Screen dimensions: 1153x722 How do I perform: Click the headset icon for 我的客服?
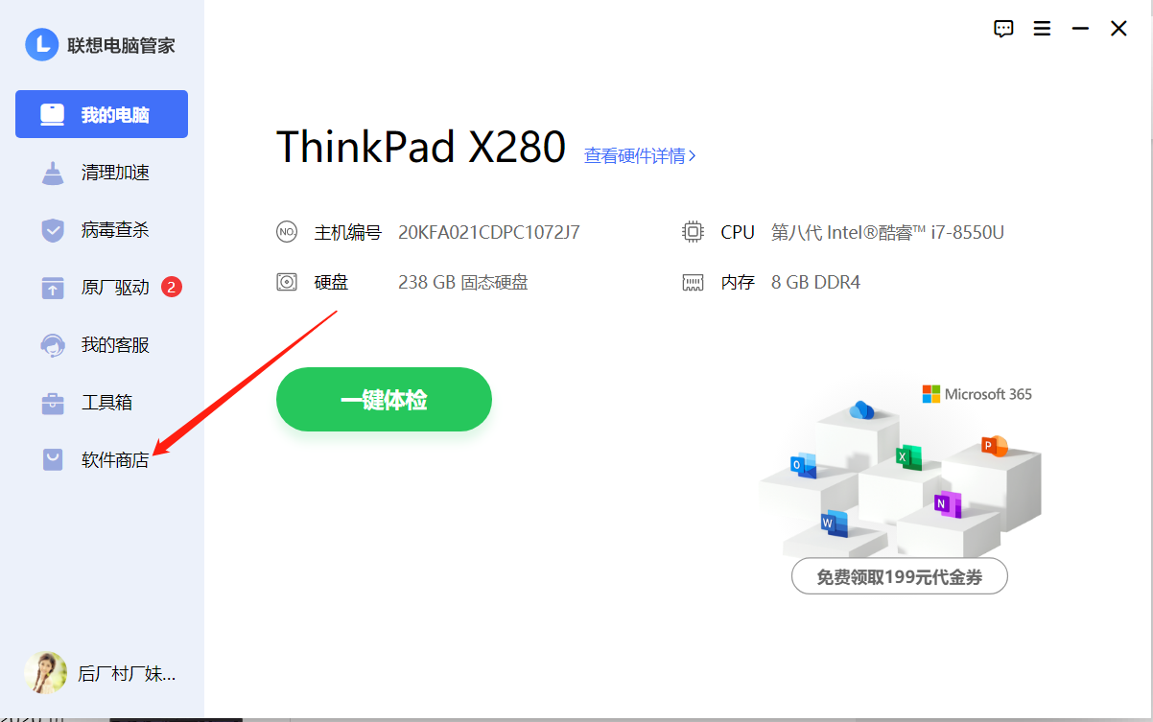point(53,344)
